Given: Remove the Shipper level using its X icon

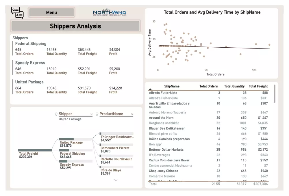Looking at the screenshot, I should point(91,114).
